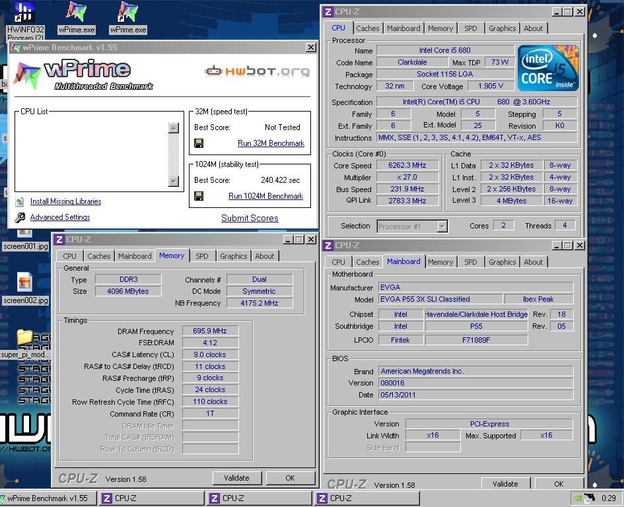The width and height of the screenshot is (624, 507).
Task: Click the QPI Link value 2783.3 MHz
Action: pyautogui.click(x=407, y=201)
